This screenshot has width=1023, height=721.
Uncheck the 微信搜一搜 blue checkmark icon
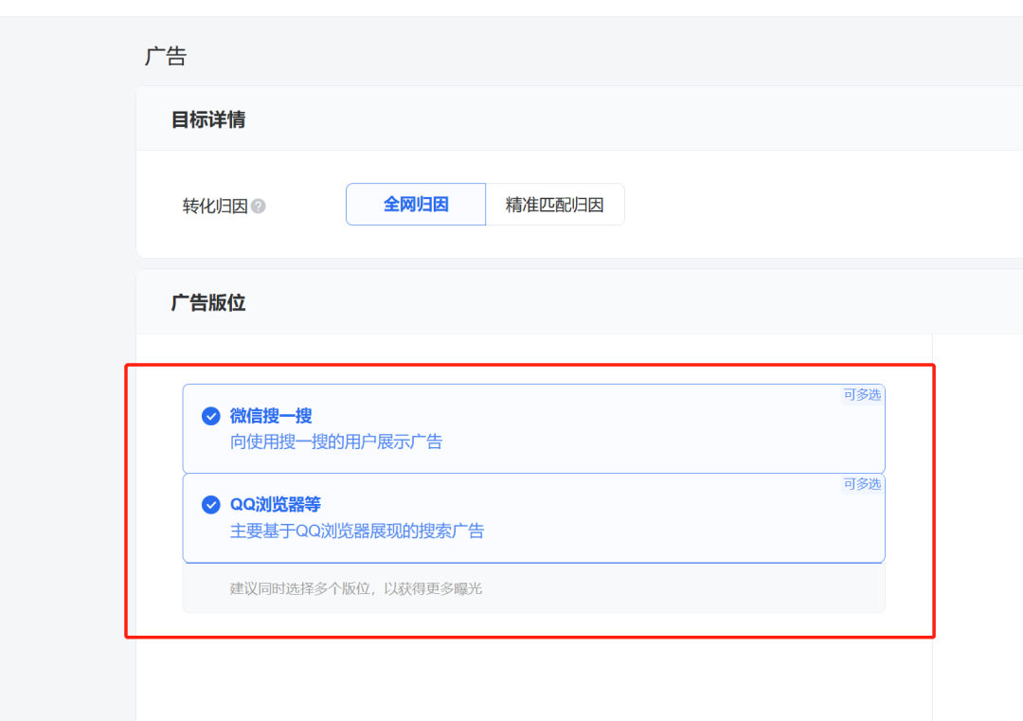211,416
